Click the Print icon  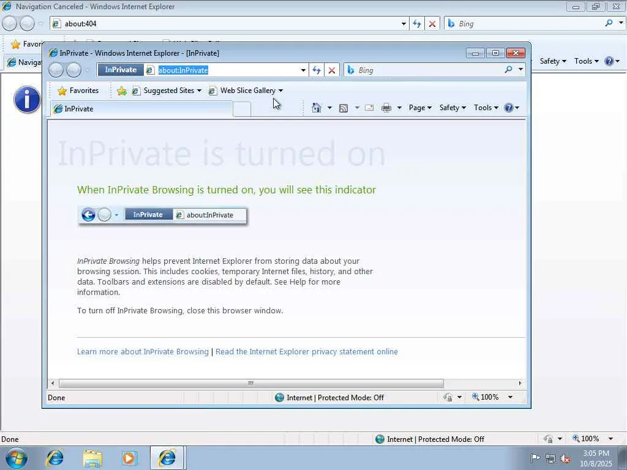(x=386, y=108)
